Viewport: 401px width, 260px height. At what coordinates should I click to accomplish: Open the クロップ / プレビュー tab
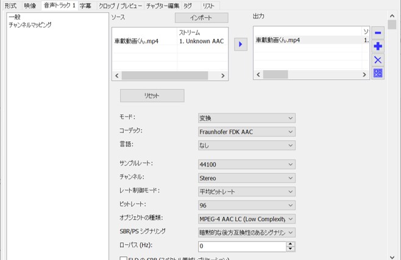pyautogui.click(x=120, y=5)
